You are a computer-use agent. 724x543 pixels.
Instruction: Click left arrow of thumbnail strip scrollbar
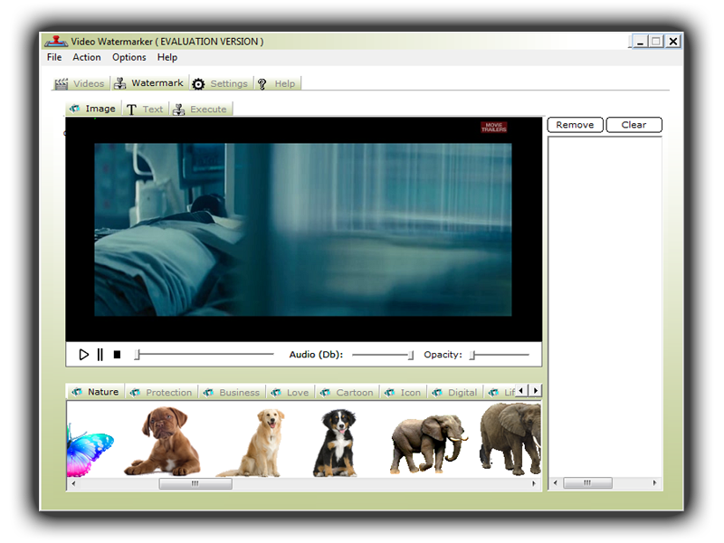click(73, 483)
